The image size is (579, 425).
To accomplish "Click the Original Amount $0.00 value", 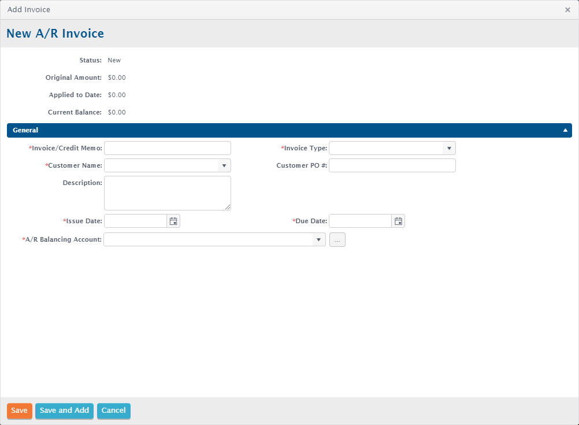I will (117, 77).
